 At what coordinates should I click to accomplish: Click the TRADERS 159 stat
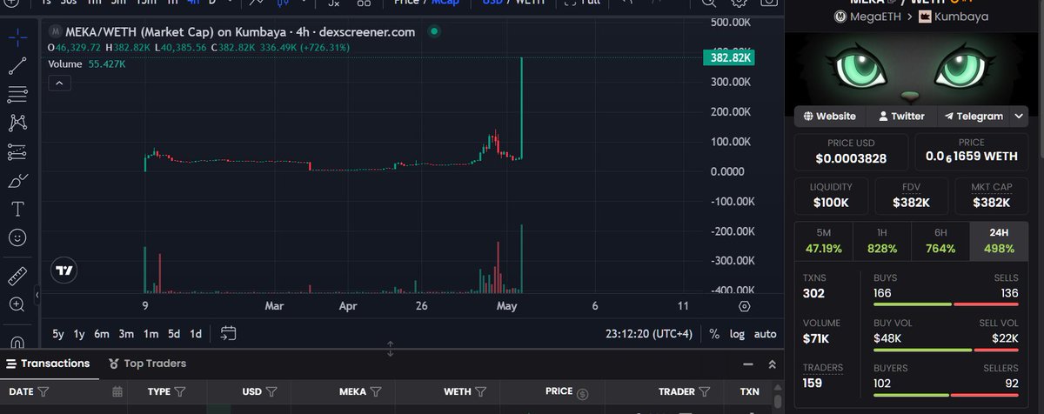point(824,375)
